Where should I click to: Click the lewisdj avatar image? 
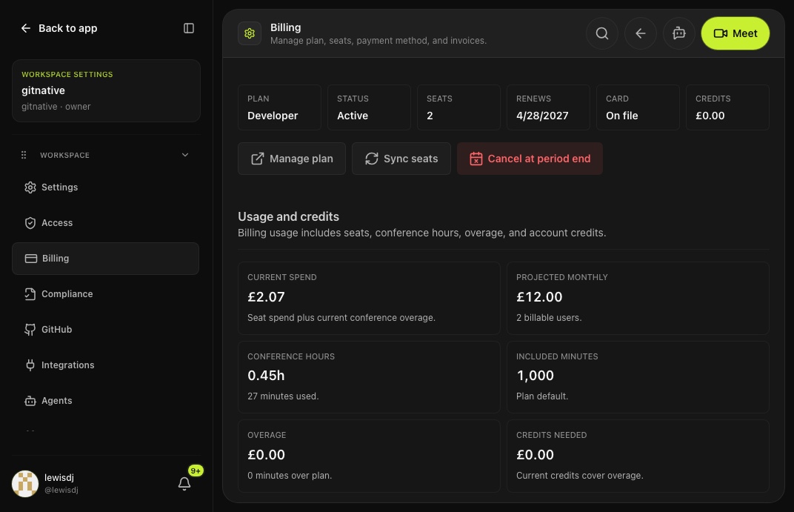25,484
